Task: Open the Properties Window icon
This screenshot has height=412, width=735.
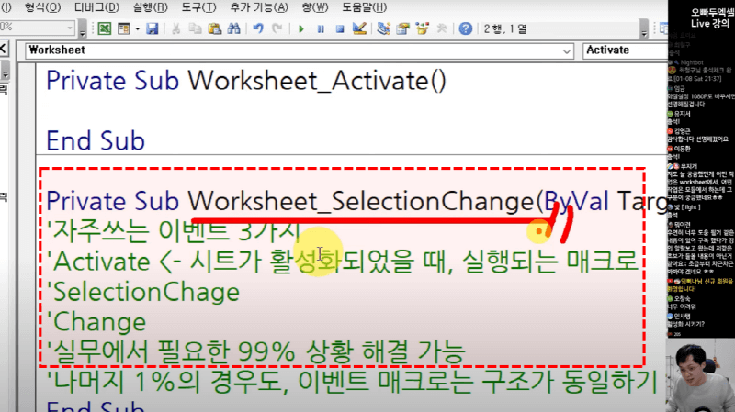Action: [x=402, y=28]
